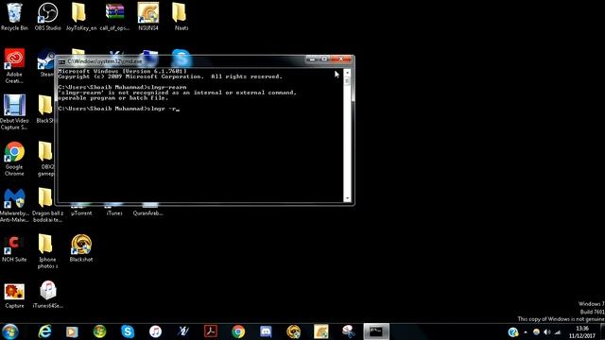Image resolution: width=605 pixels, height=340 pixels.
Task: Open Internet Explorer from the taskbar
Action: point(44,331)
